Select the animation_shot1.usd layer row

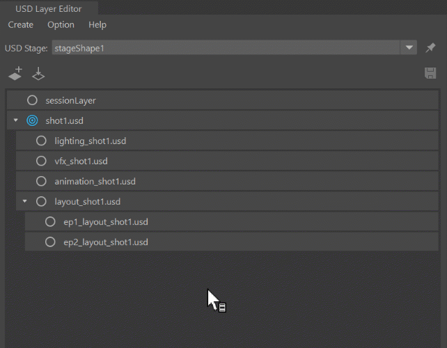click(x=227, y=181)
